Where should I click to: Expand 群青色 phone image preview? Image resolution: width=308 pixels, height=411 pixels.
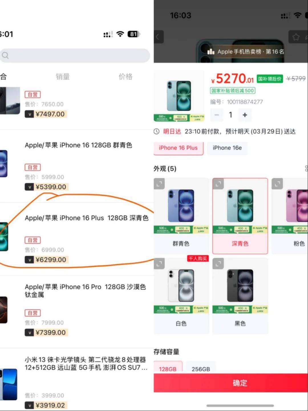(x=159, y=184)
